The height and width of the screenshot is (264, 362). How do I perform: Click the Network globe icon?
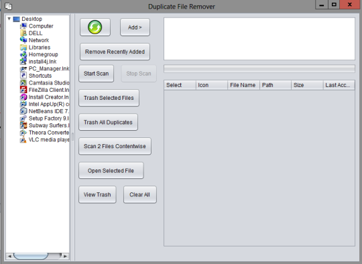point(23,40)
